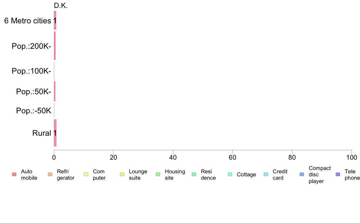
Task: Click the Automobile red legend swatch
Action: pos(14,174)
